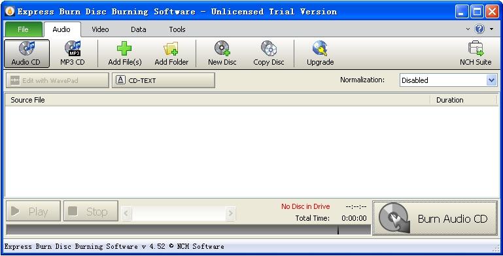Open the CD-TEXT editor button

click(x=164, y=80)
